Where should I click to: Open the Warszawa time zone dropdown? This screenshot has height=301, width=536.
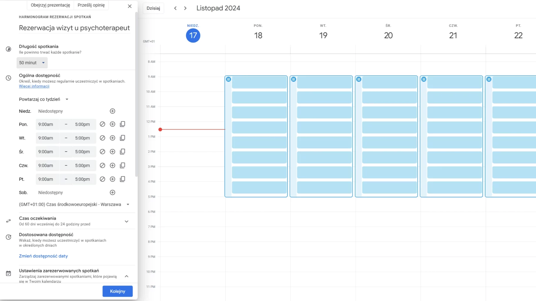coord(74,205)
